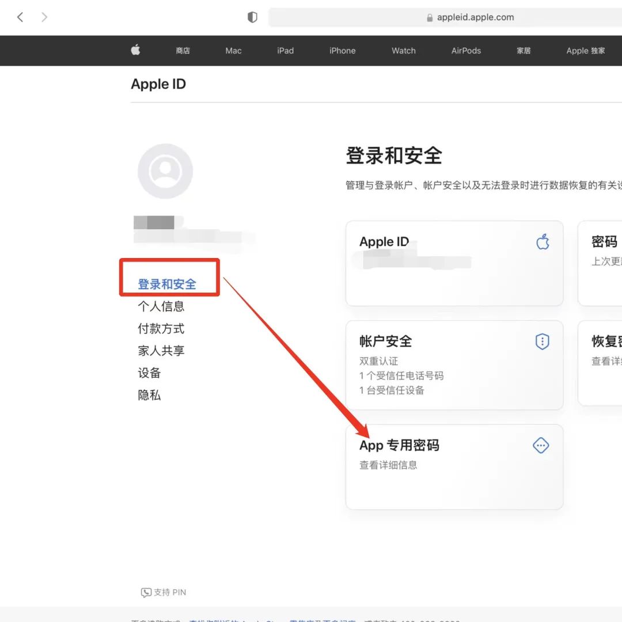The width and height of the screenshot is (622, 622).
Task: Open the 帐户安全 card
Action: click(x=454, y=365)
